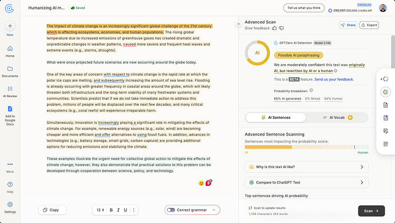Click the Export button
The width and height of the screenshot is (395, 223).
coord(369,25)
